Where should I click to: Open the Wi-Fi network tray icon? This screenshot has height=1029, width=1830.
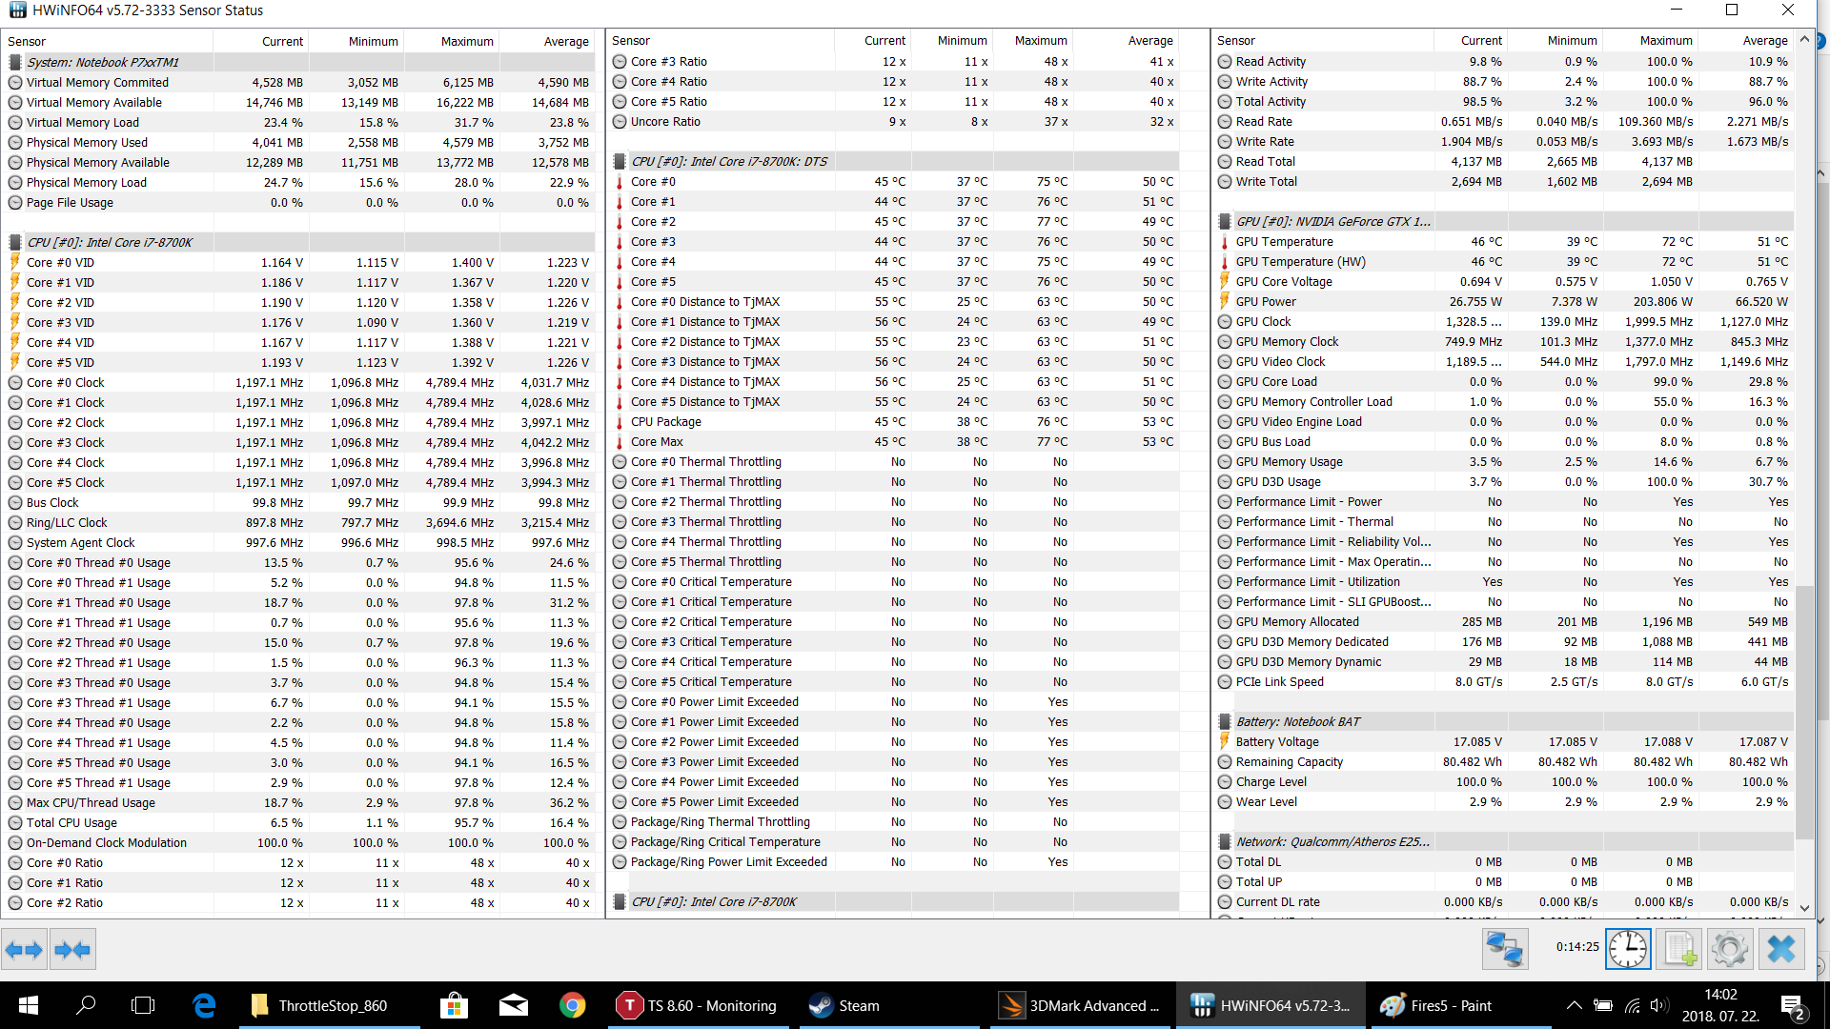pyautogui.click(x=1632, y=1005)
